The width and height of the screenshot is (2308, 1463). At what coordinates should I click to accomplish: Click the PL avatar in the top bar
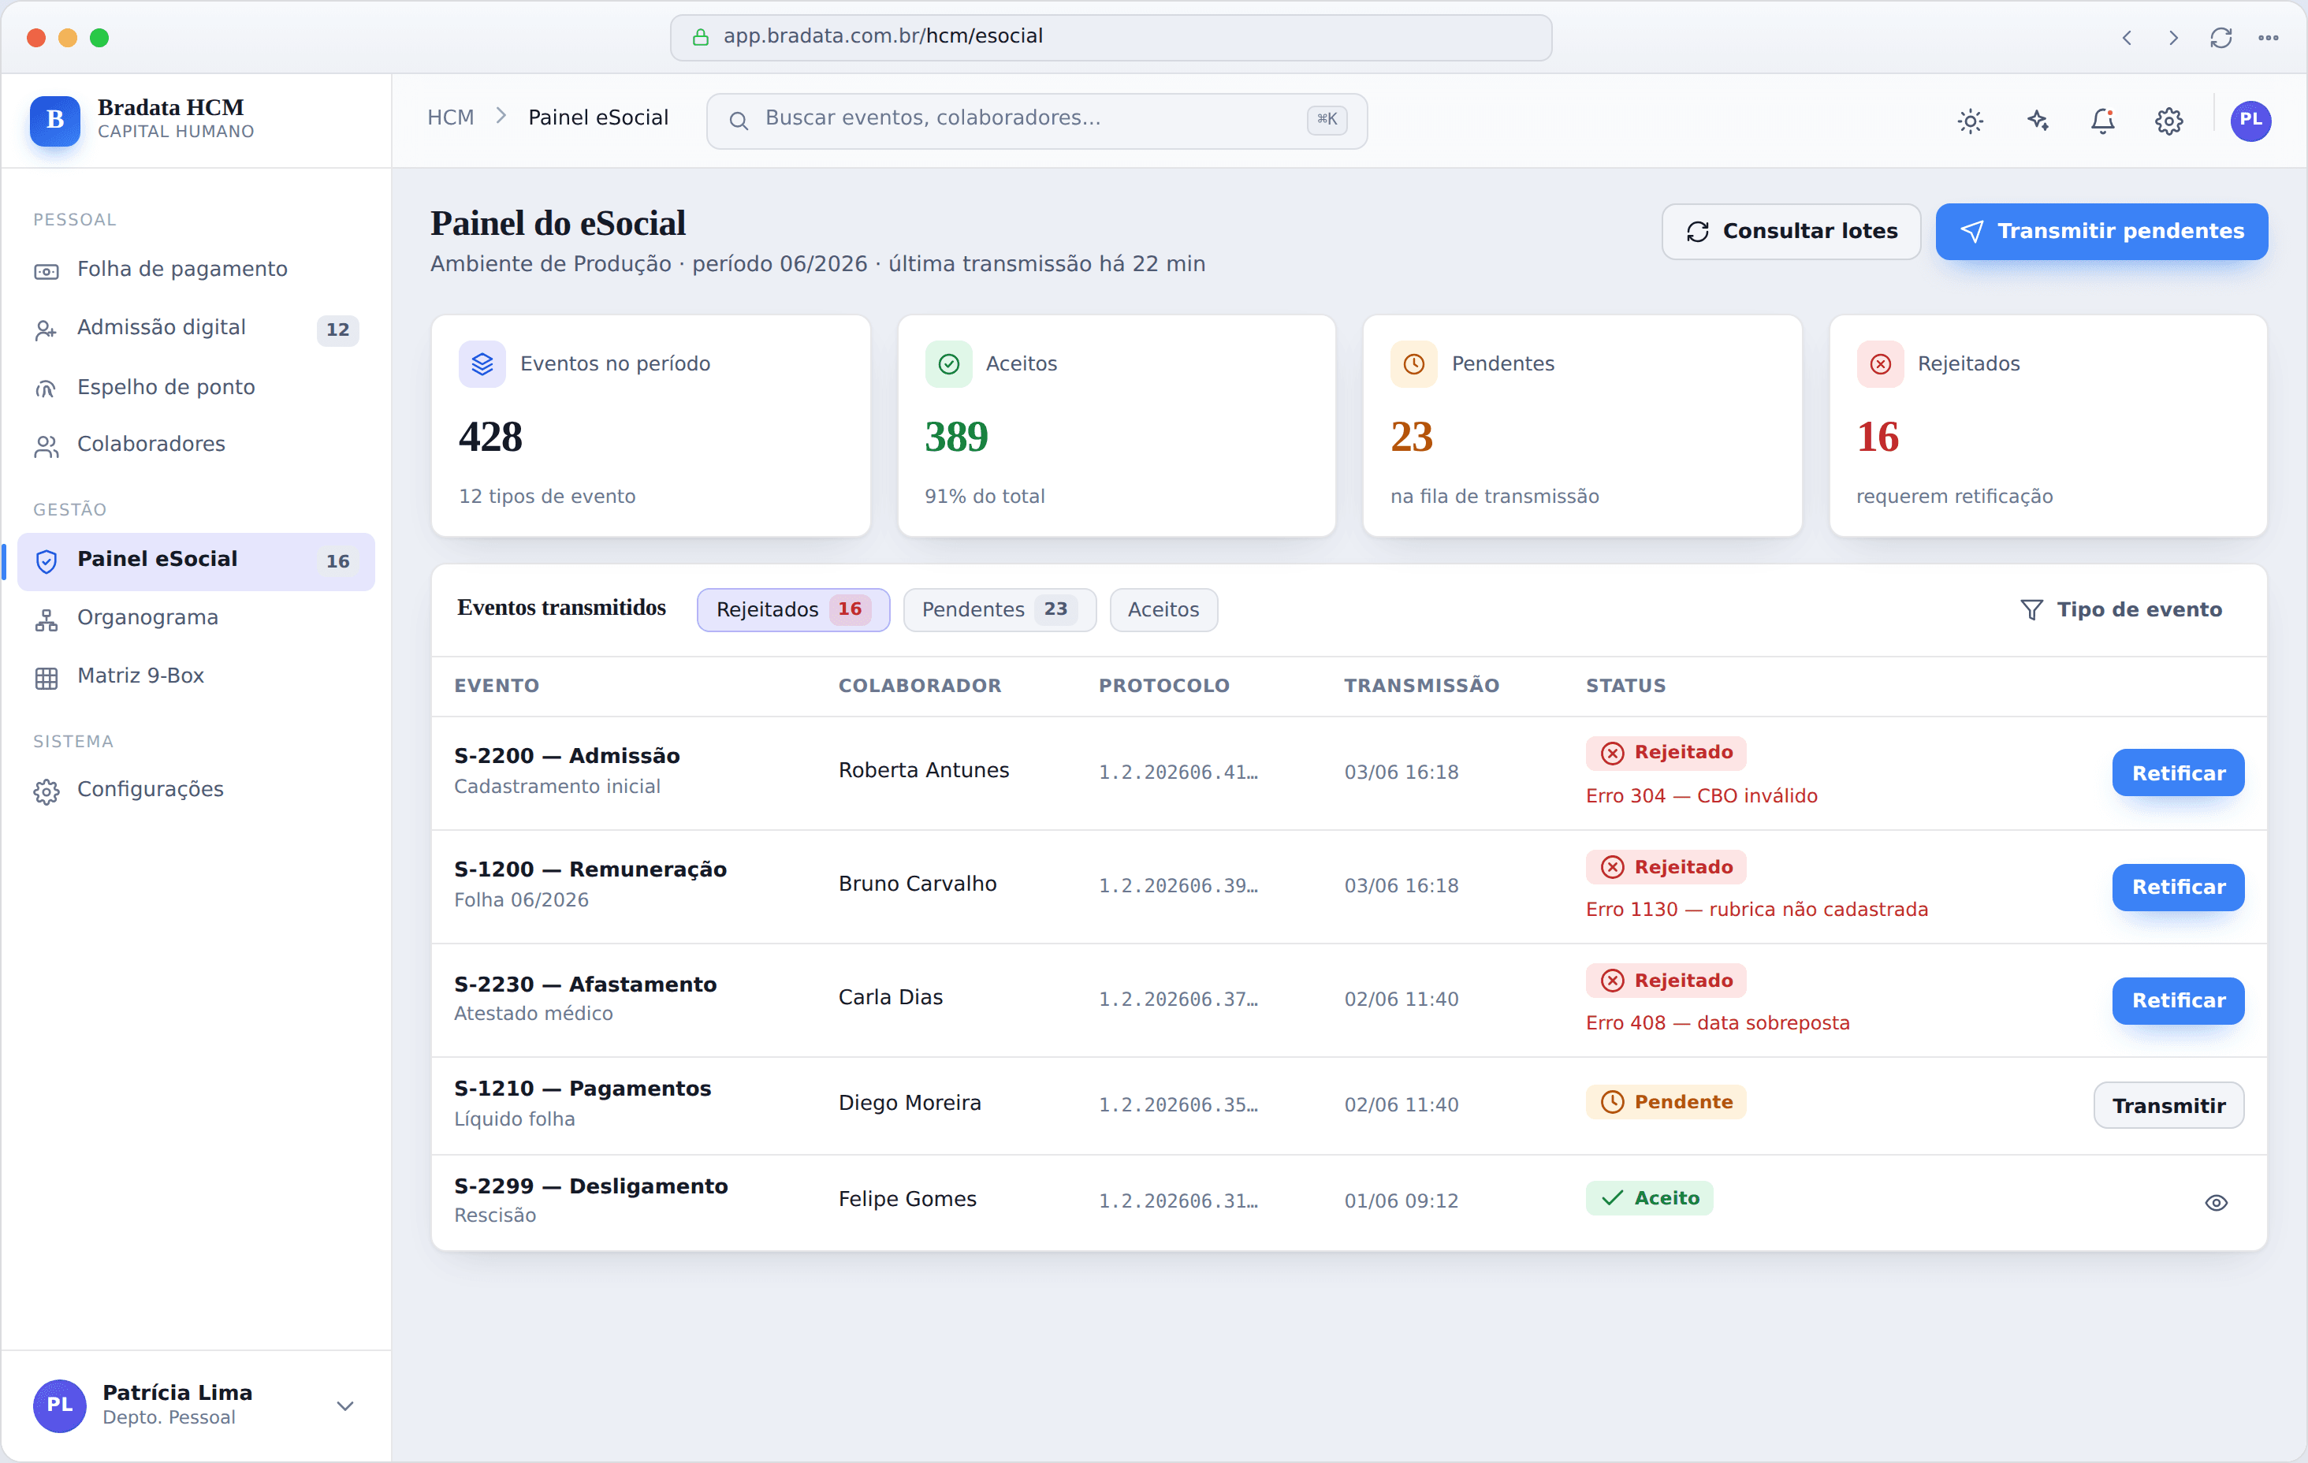point(2250,121)
